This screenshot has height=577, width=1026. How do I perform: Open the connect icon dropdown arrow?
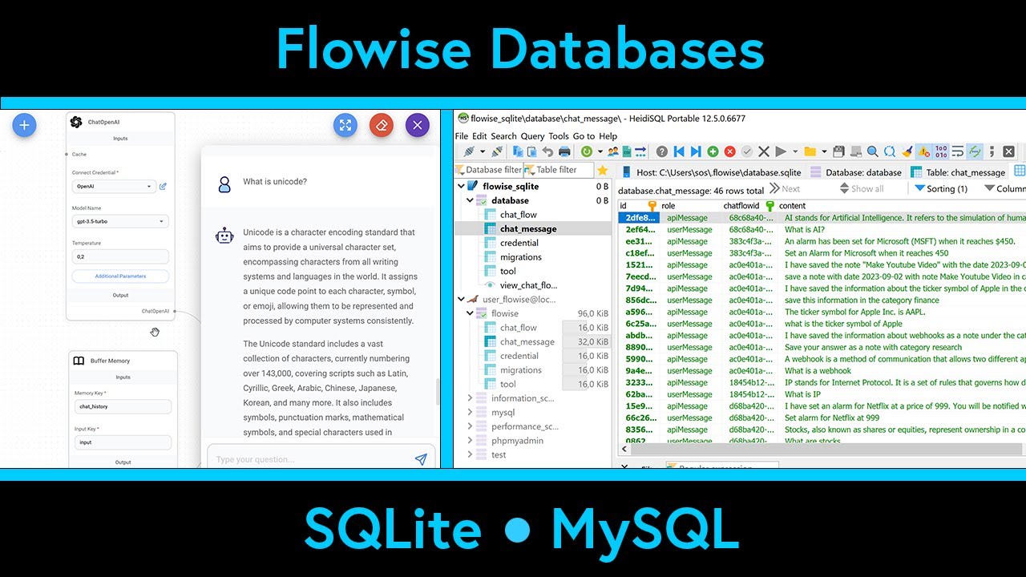pyautogui.click(x=483, y=151)
